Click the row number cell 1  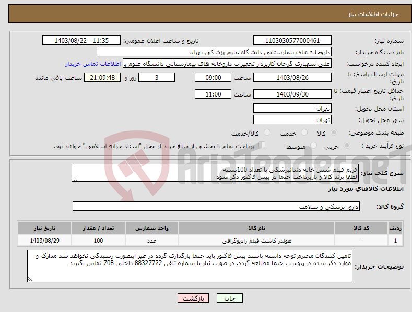tap(395, 241)
